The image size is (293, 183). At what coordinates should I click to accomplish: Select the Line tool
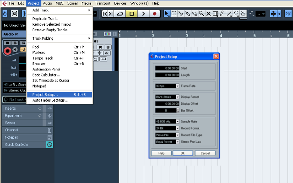pos(229,14)
